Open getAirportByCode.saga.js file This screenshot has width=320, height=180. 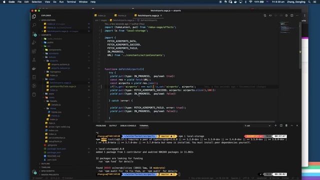[x=63, y=86]
